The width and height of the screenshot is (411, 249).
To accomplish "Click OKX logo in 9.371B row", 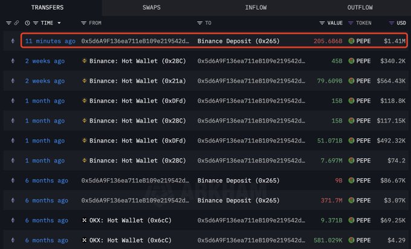I will pyautogui.click(x=84, y=220).
